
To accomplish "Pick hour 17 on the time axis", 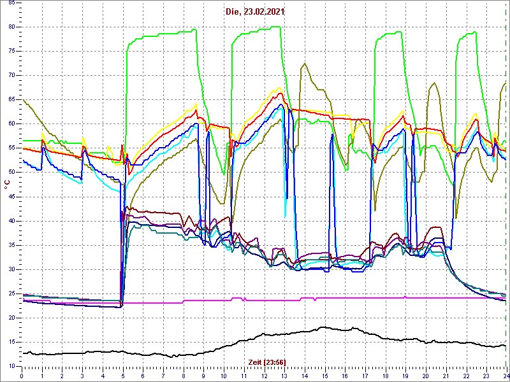I will click(x=365, y=376).
